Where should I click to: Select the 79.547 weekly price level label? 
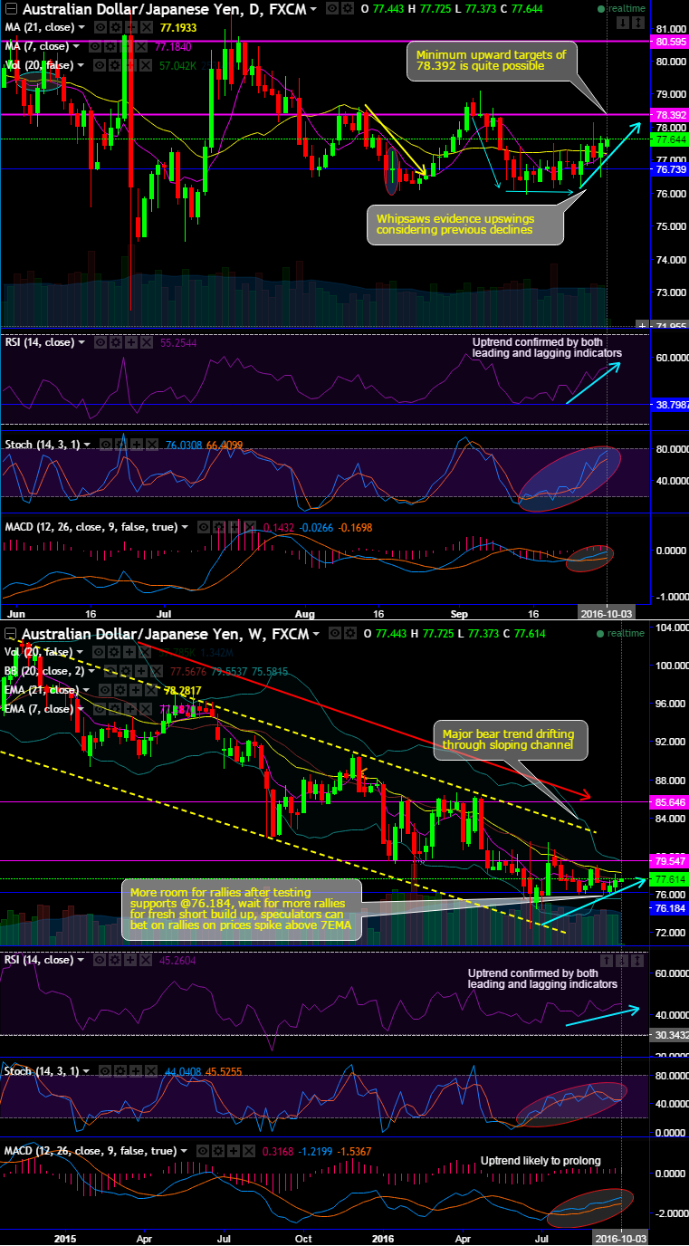(x=670, y=861)
